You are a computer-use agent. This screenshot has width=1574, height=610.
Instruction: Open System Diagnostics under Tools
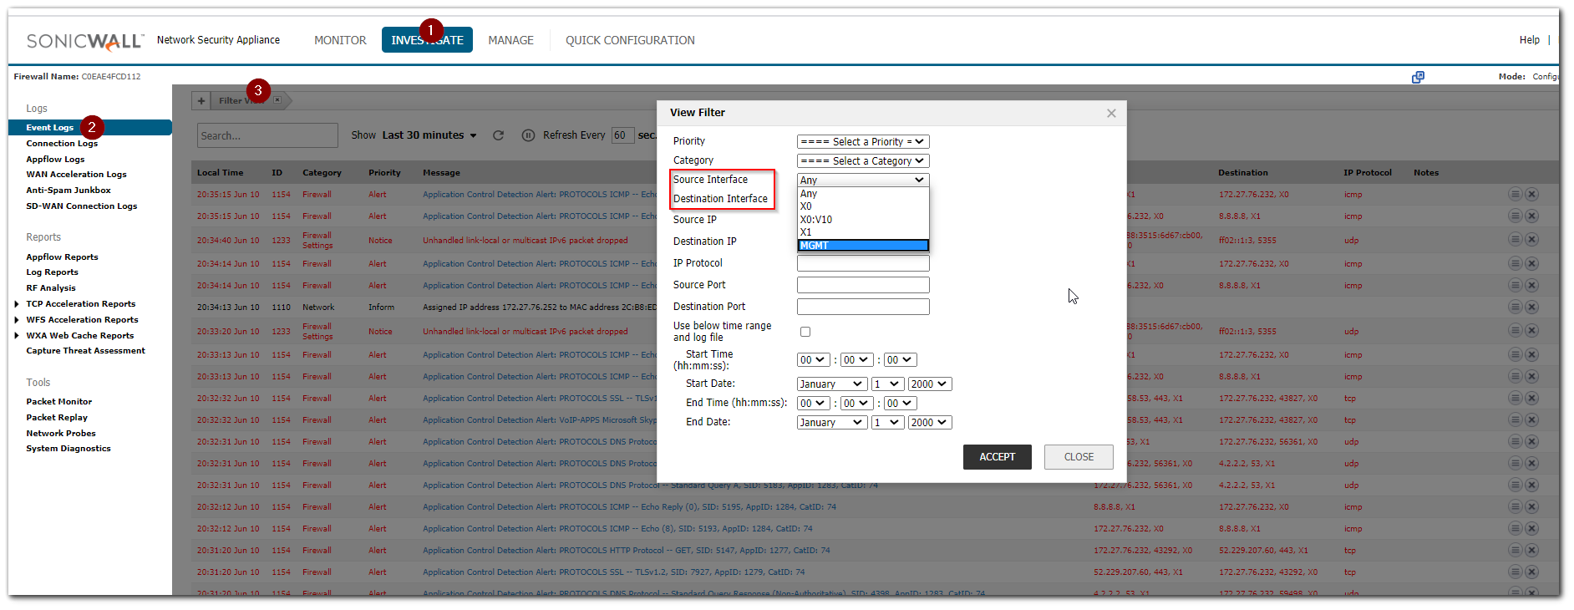click(69, 449)
